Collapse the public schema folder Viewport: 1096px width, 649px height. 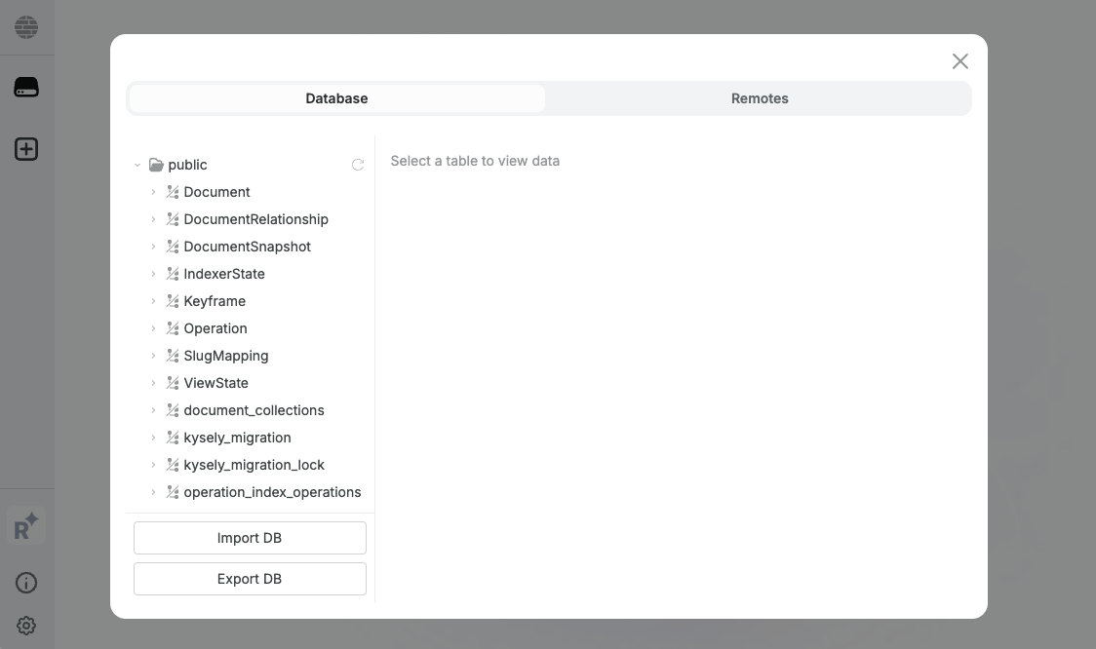pyautogui.click(x=137, y=164)
